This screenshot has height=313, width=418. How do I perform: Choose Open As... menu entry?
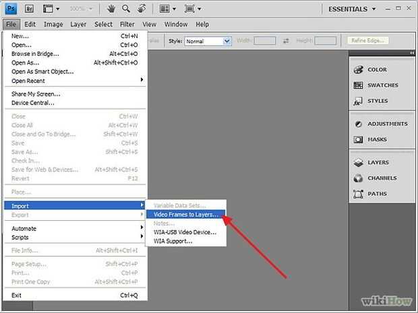point(75,63)
